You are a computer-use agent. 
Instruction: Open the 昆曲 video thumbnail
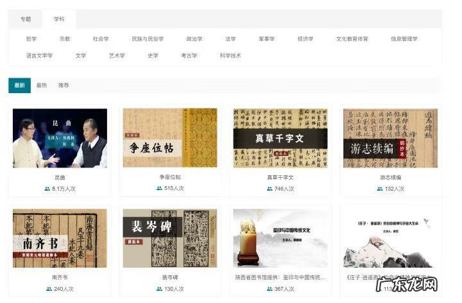(x=60, y=138)
